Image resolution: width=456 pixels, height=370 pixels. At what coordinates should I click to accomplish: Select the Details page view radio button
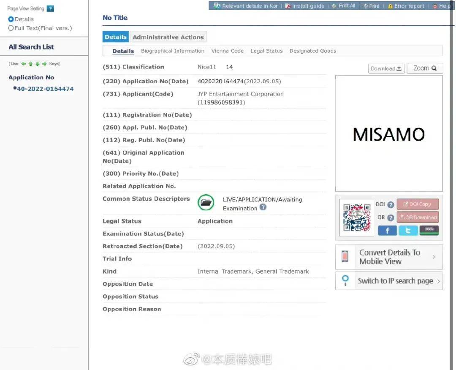[x=11, y=19]
